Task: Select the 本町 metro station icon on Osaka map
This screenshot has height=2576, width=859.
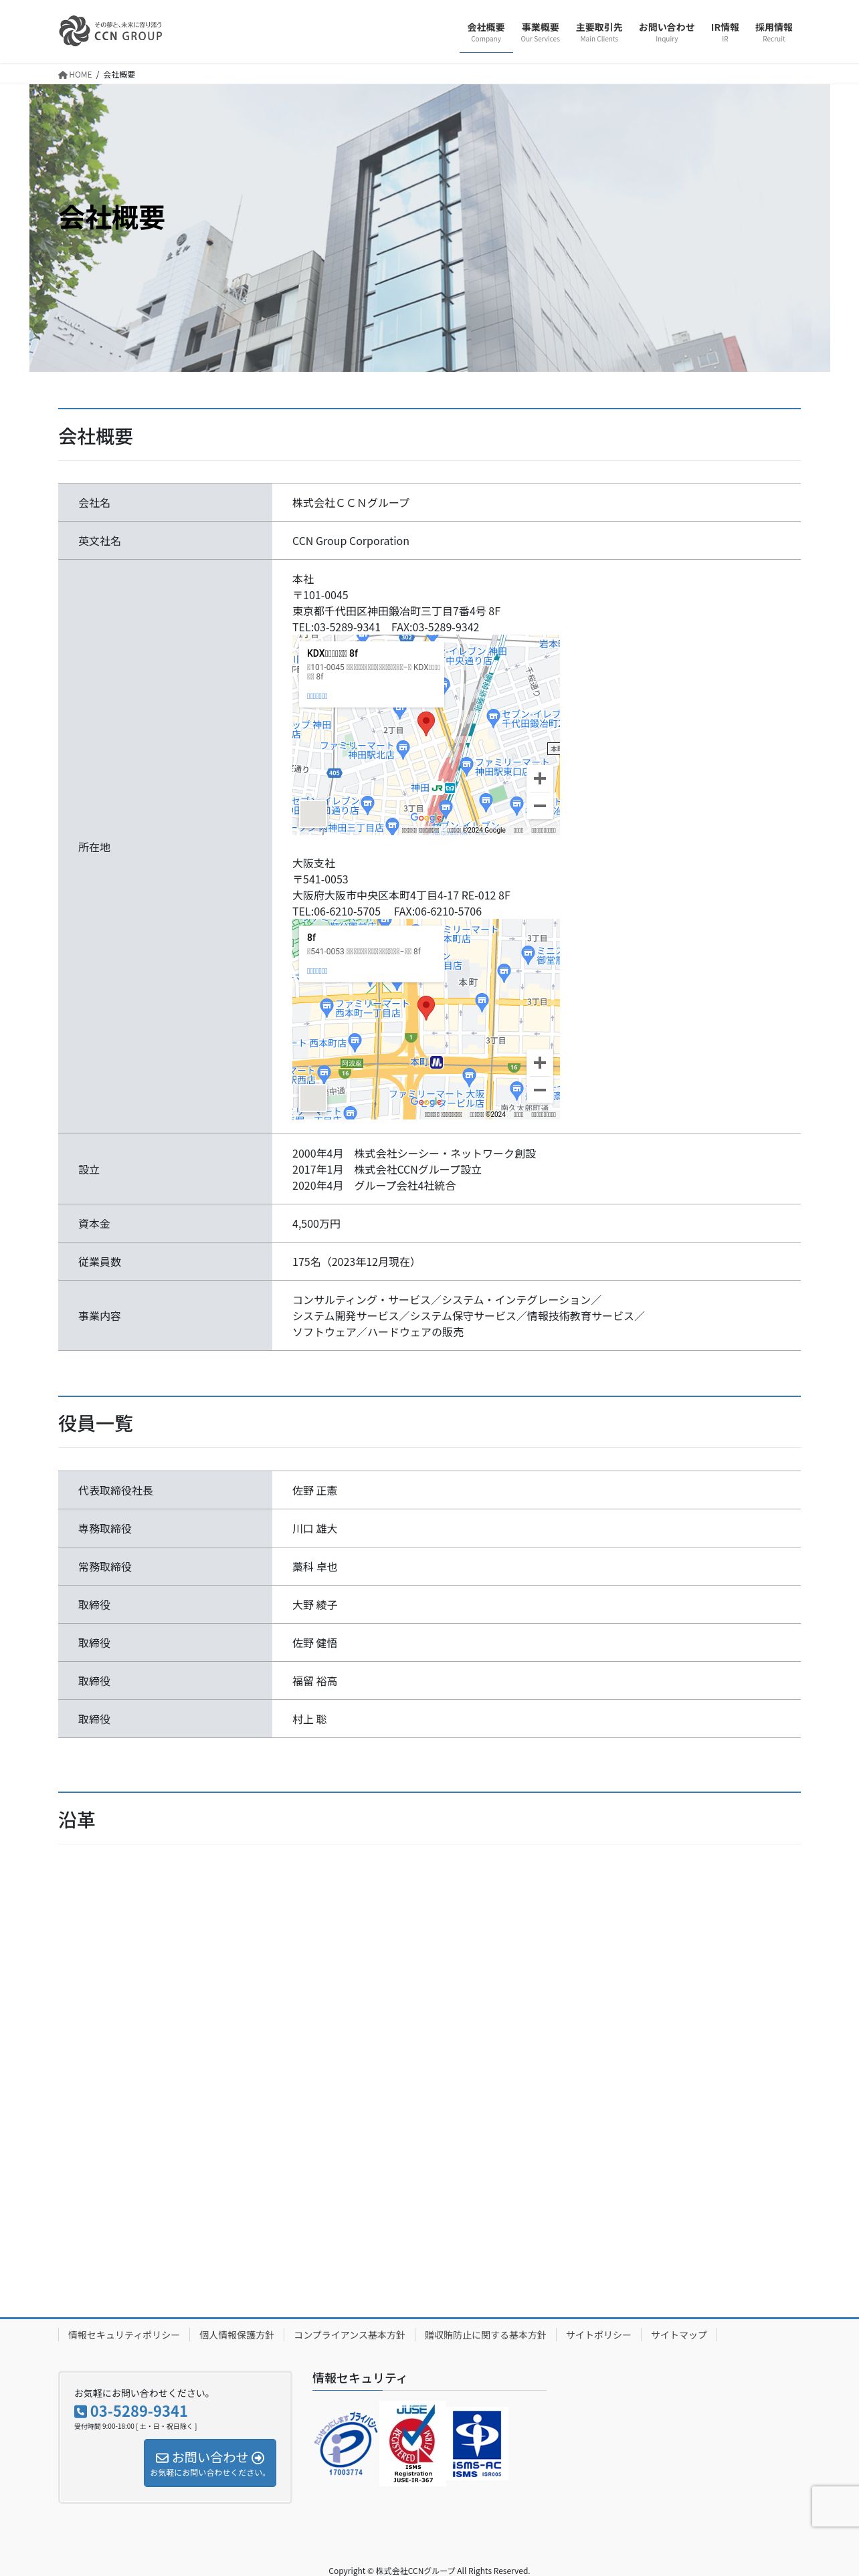Action: [436, 1062]
